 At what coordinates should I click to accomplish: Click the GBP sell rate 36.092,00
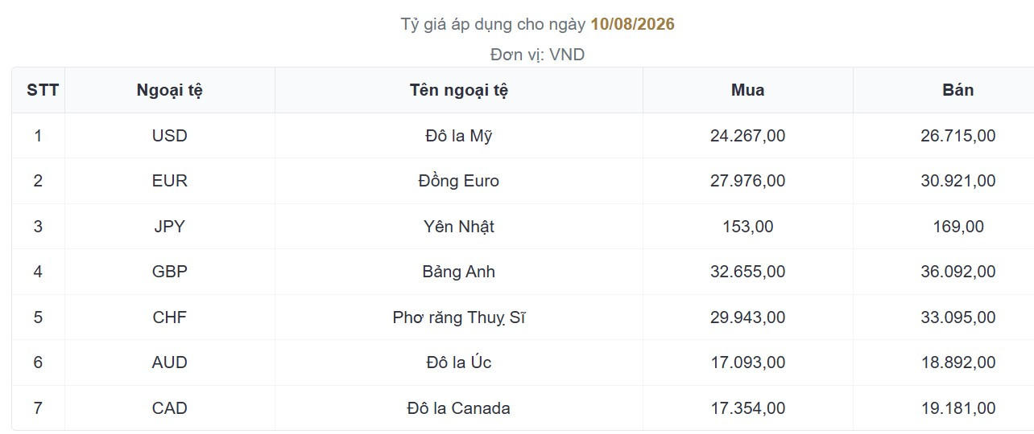(958, 272)
